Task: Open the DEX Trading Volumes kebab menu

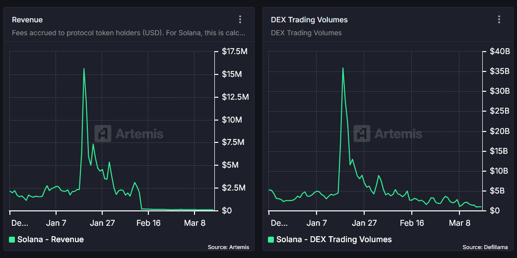Action: 499,19
